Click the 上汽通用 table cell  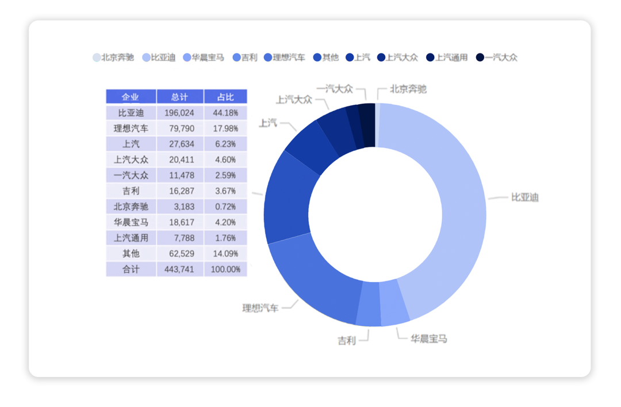tap(131, 238)
